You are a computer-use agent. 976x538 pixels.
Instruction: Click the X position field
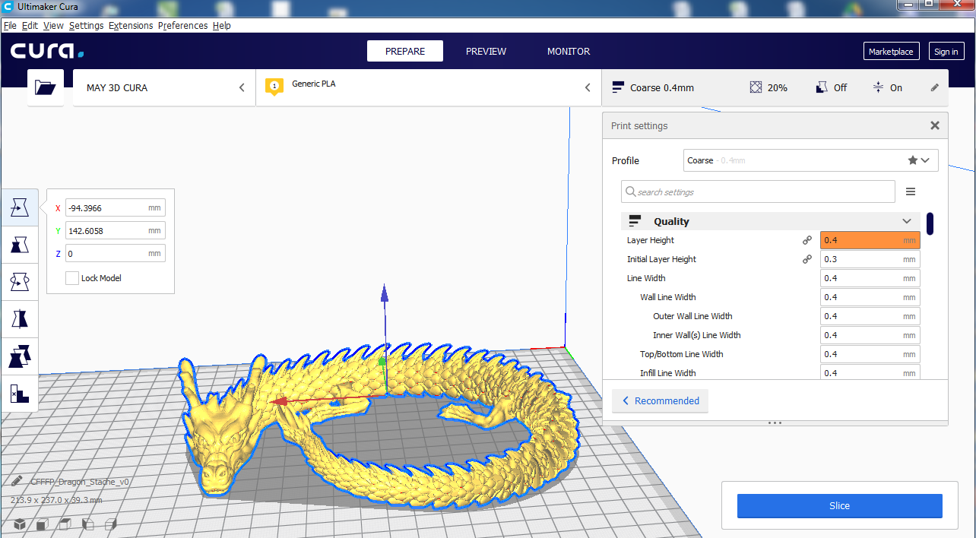115,207
